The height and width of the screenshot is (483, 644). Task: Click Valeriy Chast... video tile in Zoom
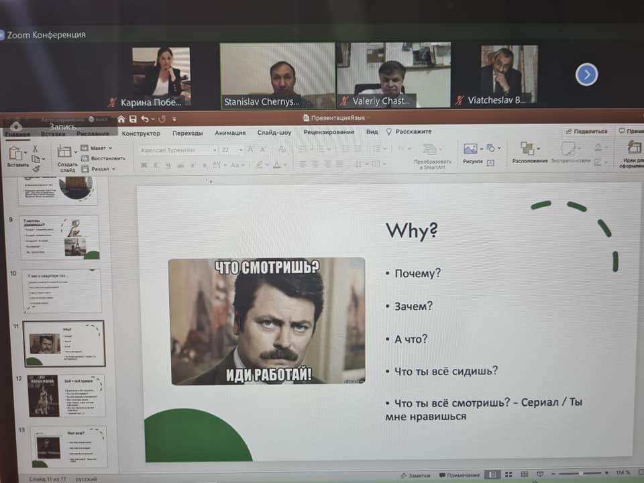[394, 75]
